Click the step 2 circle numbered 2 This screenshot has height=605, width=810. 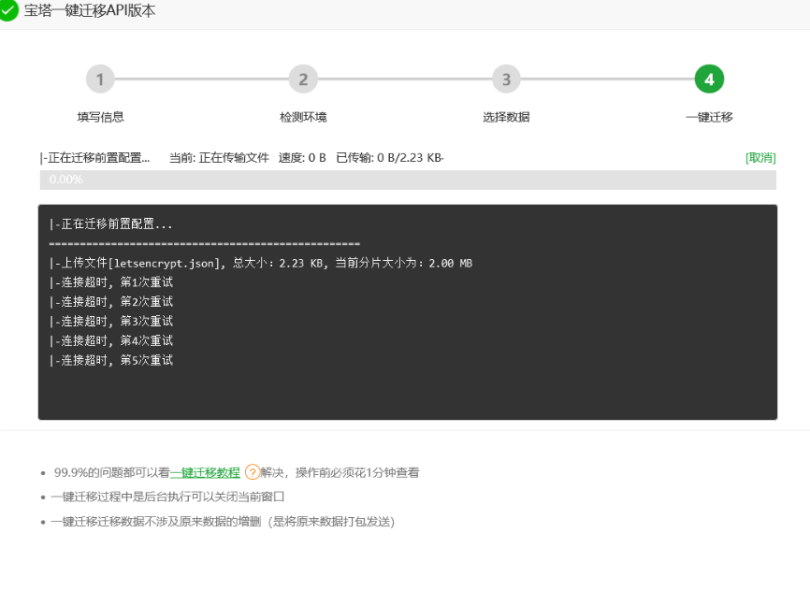(x=303, y=79)
